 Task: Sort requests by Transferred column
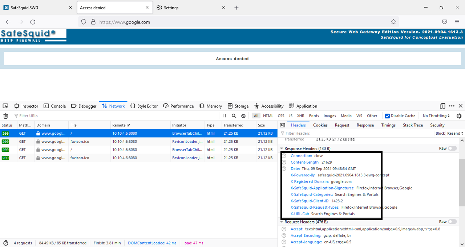[239, 125]
